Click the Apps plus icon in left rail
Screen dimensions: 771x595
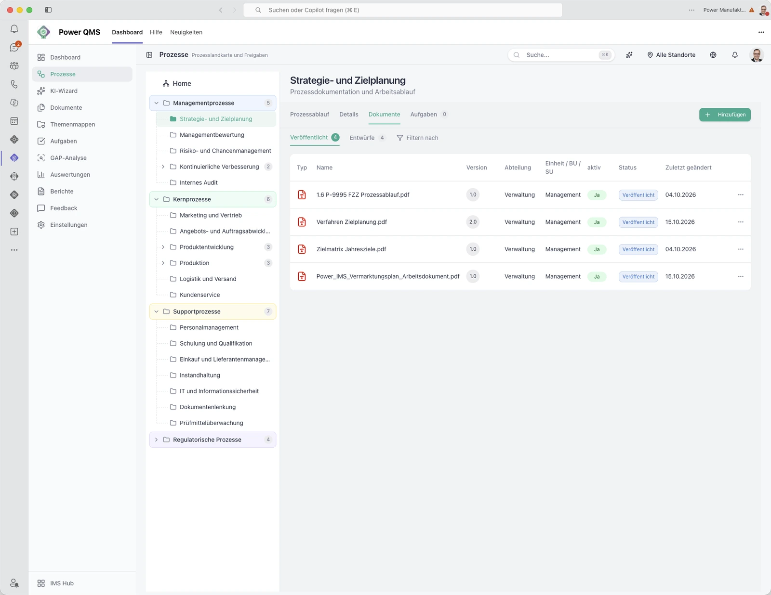point(14,232)
